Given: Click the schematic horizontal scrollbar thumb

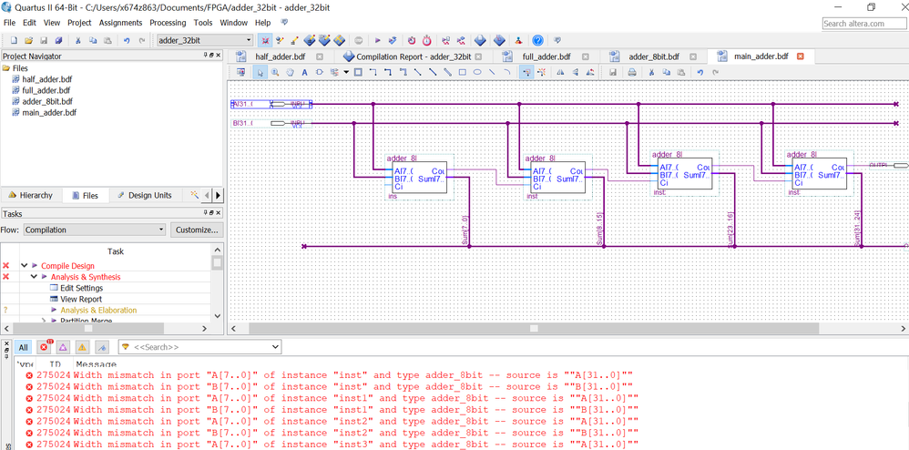Looking at the screenshot, I should 534,328.
